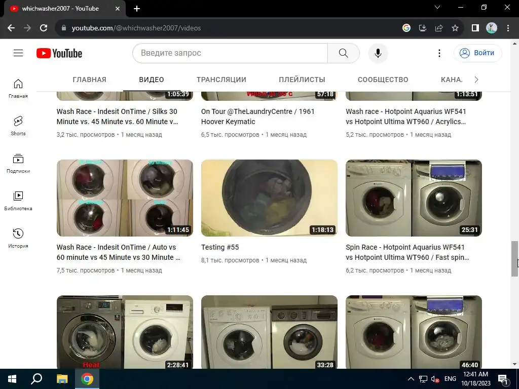Go back with the browser back arrow
519x389 pixels.
11,28
